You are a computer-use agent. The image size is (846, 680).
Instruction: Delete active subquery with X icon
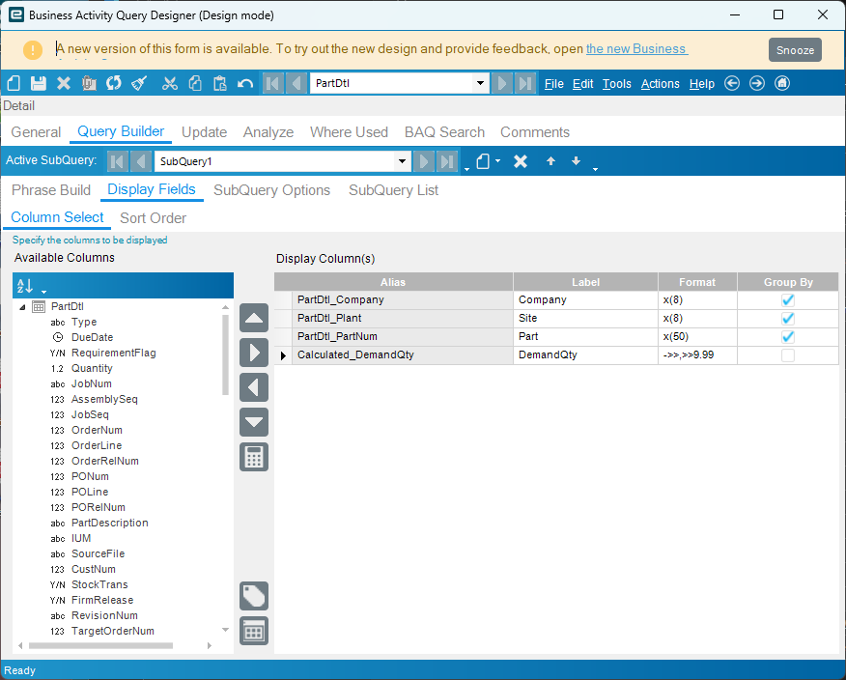tap(521, 161)
